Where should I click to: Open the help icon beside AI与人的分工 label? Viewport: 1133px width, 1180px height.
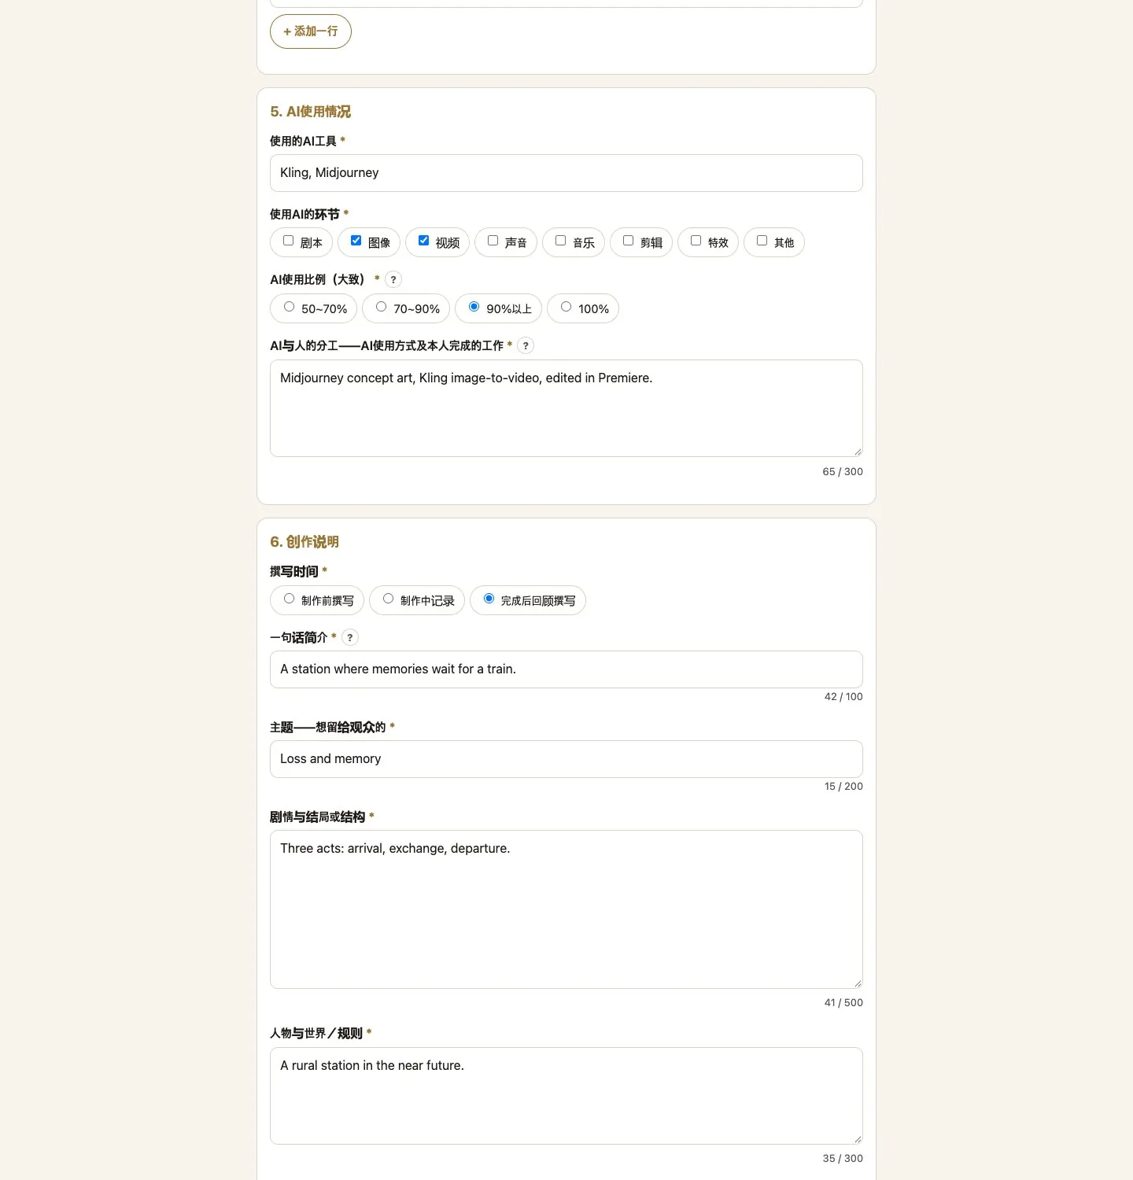[526, 345]
